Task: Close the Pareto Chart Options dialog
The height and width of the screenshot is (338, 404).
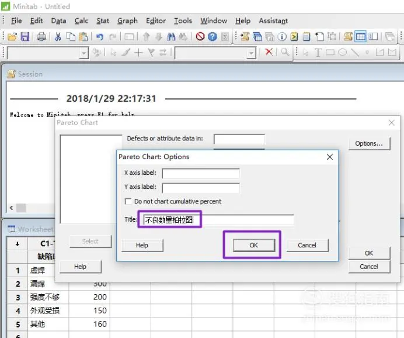Action: coord(330,157)
